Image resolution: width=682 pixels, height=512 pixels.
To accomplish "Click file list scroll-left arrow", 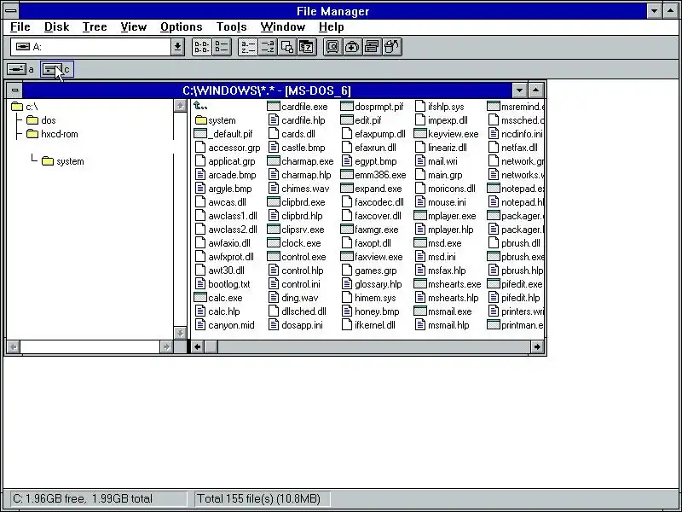I will click(x=198, y=346).
